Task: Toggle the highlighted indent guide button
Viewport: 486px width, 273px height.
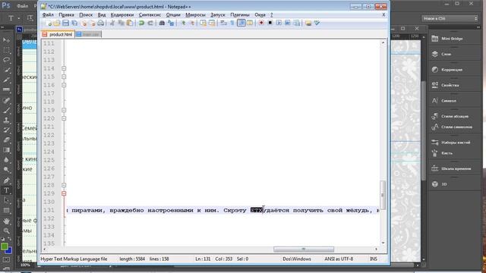Action: (x=241, y=23)
